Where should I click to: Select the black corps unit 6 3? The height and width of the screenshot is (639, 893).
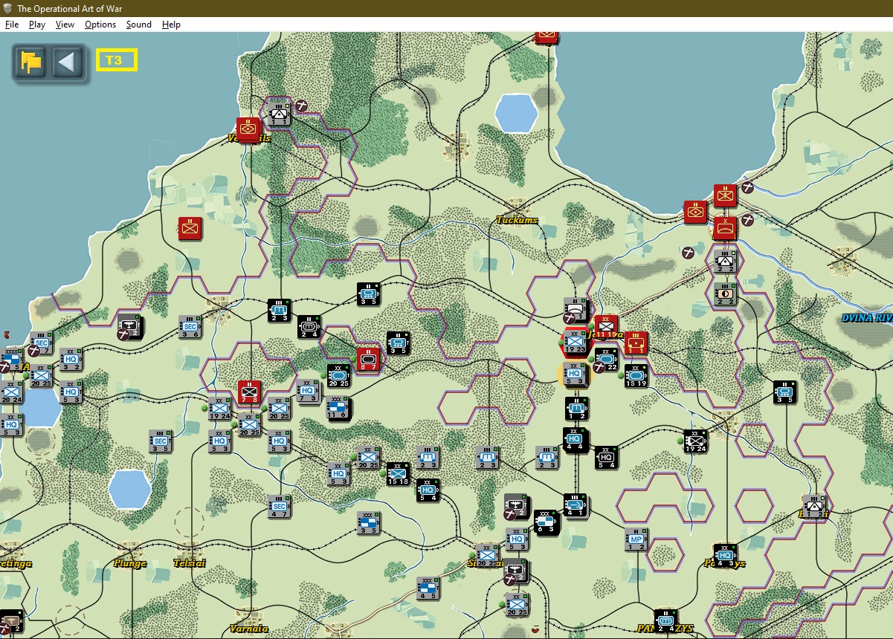[x=546, y=522]
